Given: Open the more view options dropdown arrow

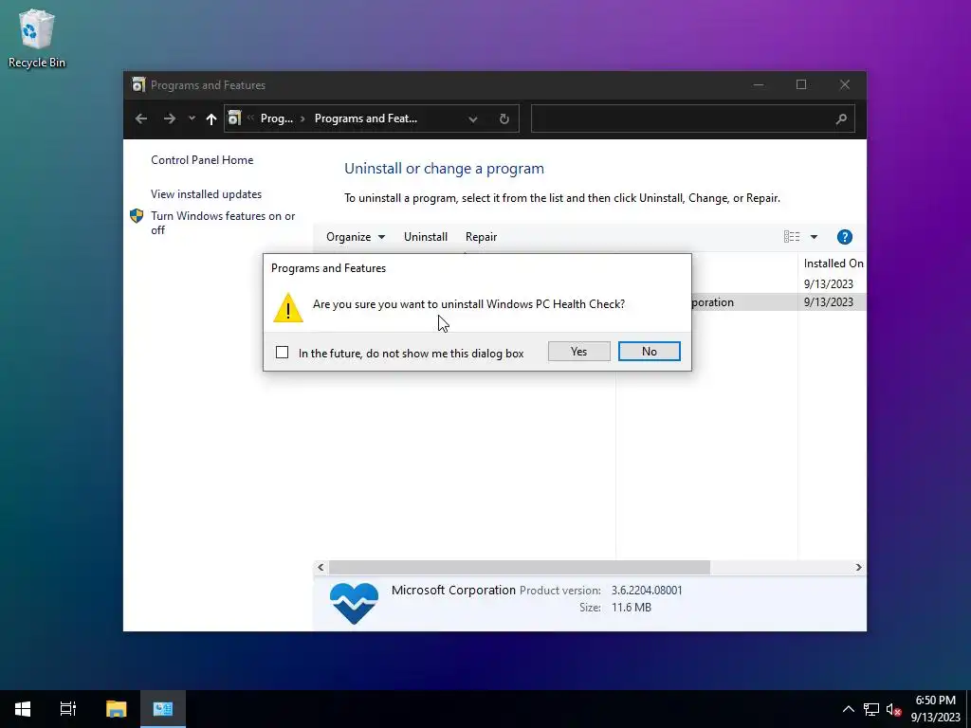Looking at the screenshot, I should point(814,237).
